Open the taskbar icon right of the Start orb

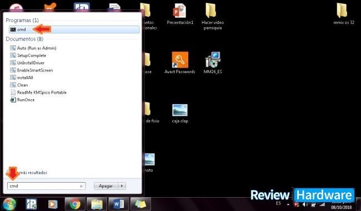point(31,204)
